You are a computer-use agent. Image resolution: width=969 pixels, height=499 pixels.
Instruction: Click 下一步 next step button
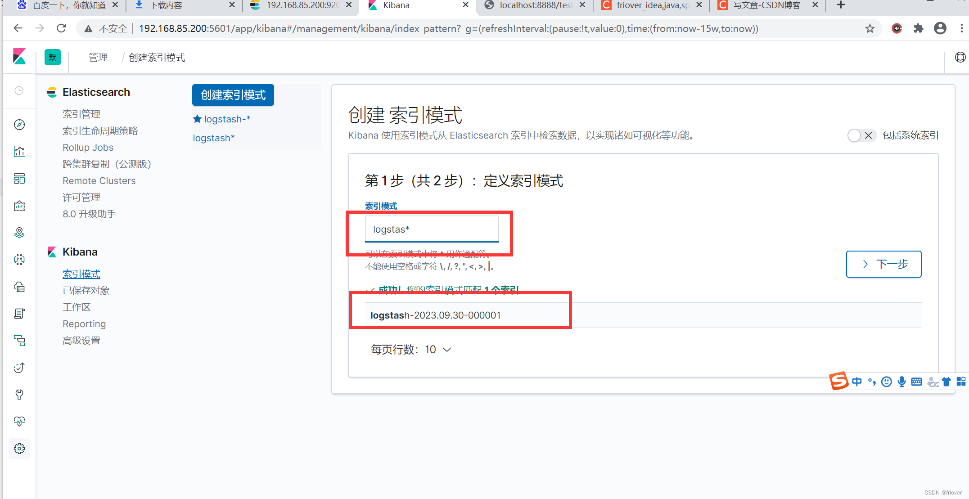pyautogui.click(x=883, y=264)
